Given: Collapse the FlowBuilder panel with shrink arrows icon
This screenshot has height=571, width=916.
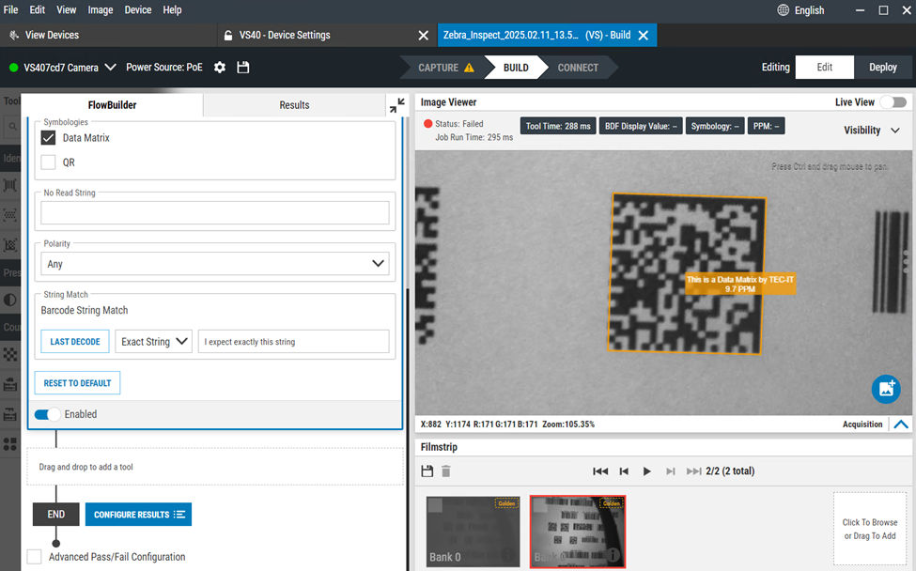Looking at the screenshot, I should pyautogui.click(x=397, y=105).
